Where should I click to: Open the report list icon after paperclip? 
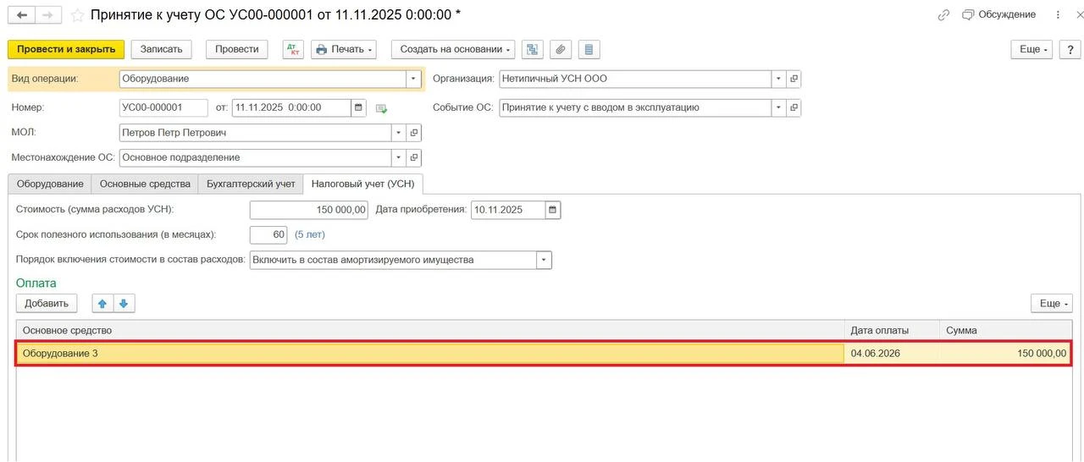(589, 49)
